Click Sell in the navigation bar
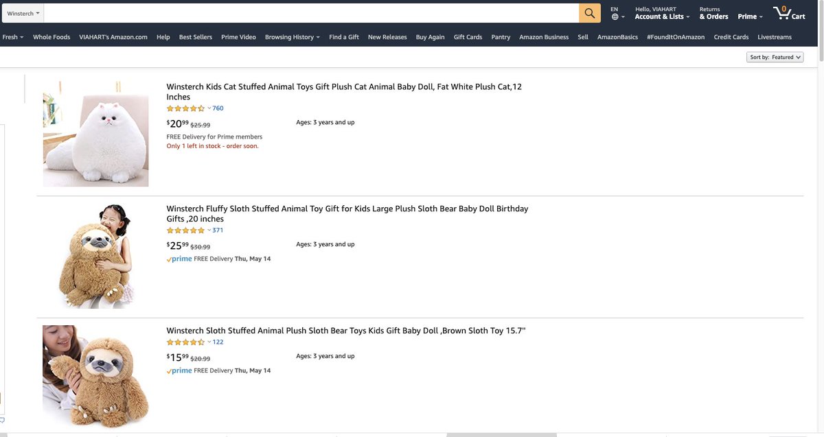 pyautogui.click(x=583, y=37)
